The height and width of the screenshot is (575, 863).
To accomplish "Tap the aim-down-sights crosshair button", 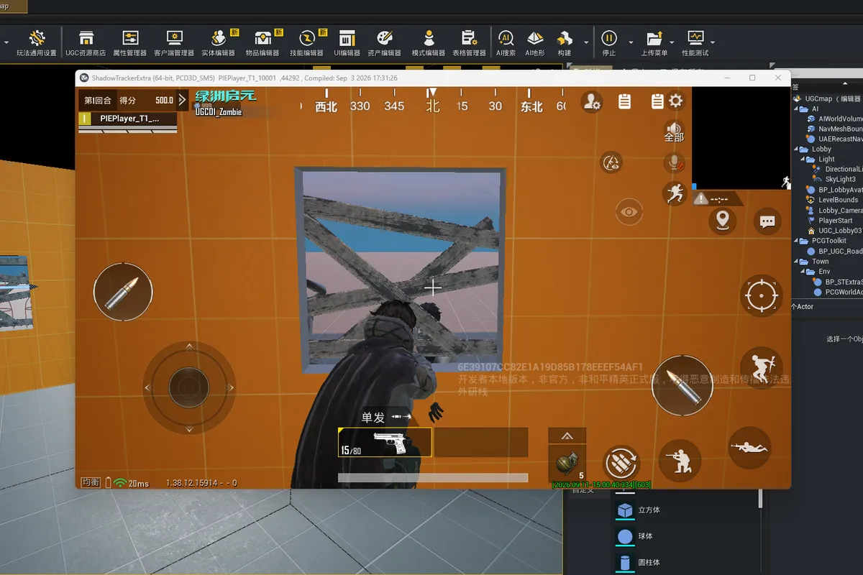I will (x=761, y=295).
